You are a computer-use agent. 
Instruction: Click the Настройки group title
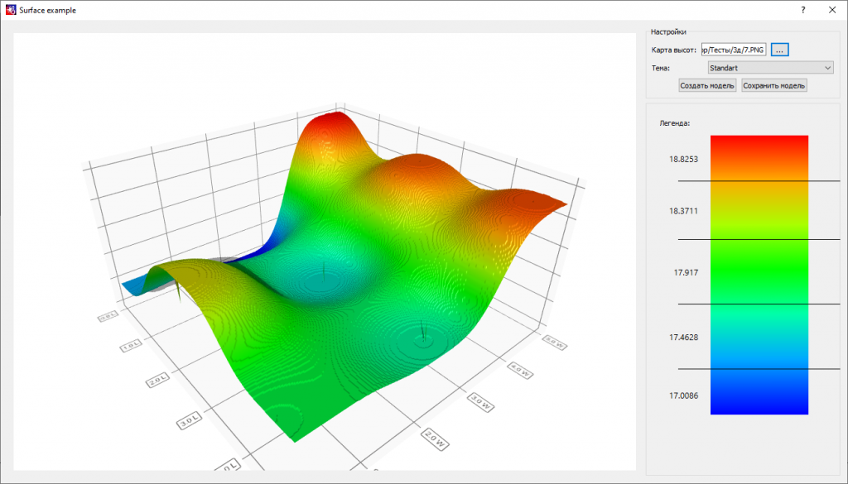668,32
